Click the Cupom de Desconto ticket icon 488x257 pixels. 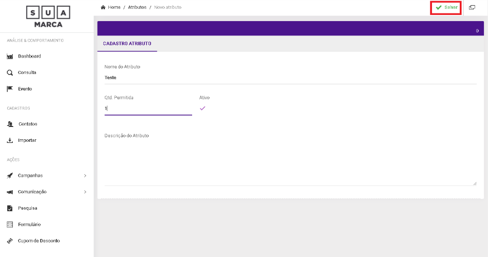(10, 241)
